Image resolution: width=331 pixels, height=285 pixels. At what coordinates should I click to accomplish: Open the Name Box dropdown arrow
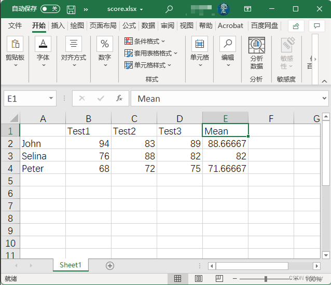coord(51,98)
